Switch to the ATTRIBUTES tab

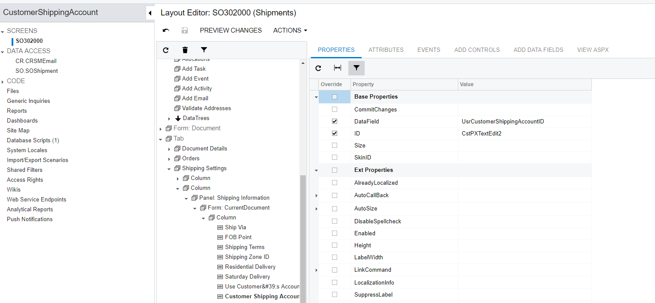(386, 50)
